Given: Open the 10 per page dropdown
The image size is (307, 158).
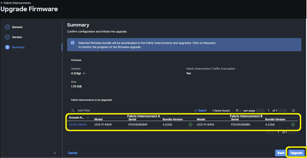Looking at the screenshot, I should pyautogui.click(x=238, y=111).
